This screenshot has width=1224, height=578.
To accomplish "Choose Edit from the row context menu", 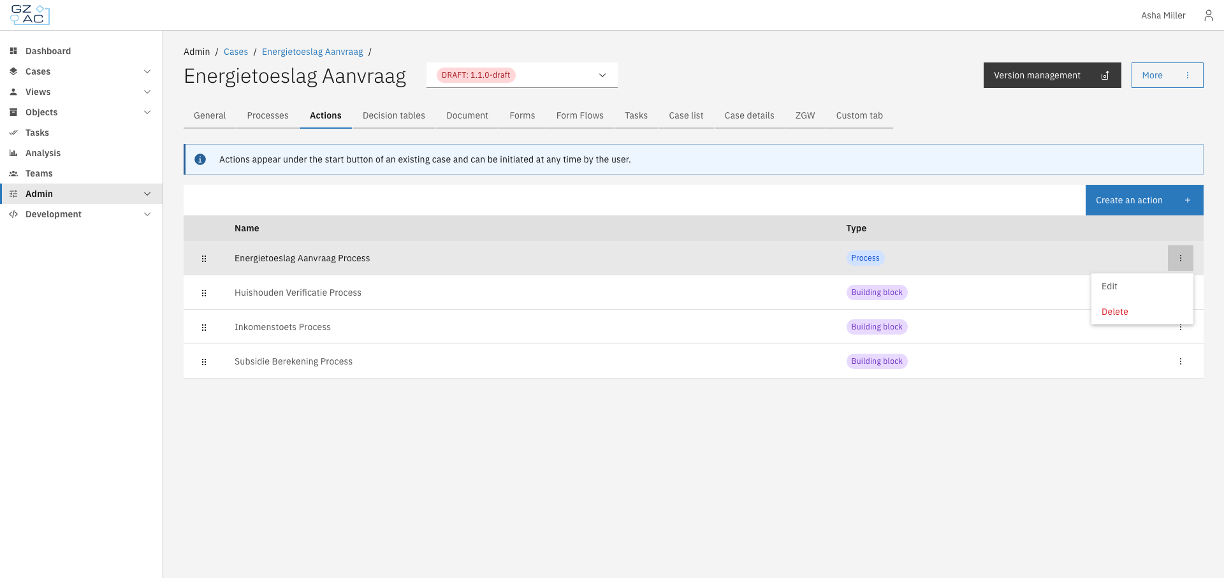I will click(1142, 286).
